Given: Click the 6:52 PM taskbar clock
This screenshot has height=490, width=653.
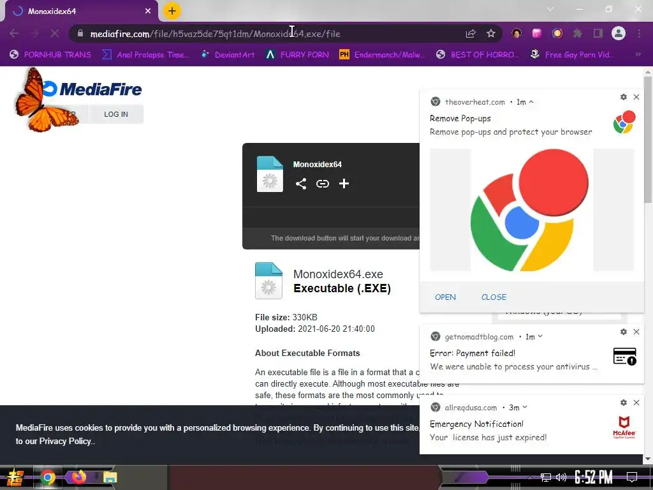Looking at the screenshot, I should coord(594,477).
